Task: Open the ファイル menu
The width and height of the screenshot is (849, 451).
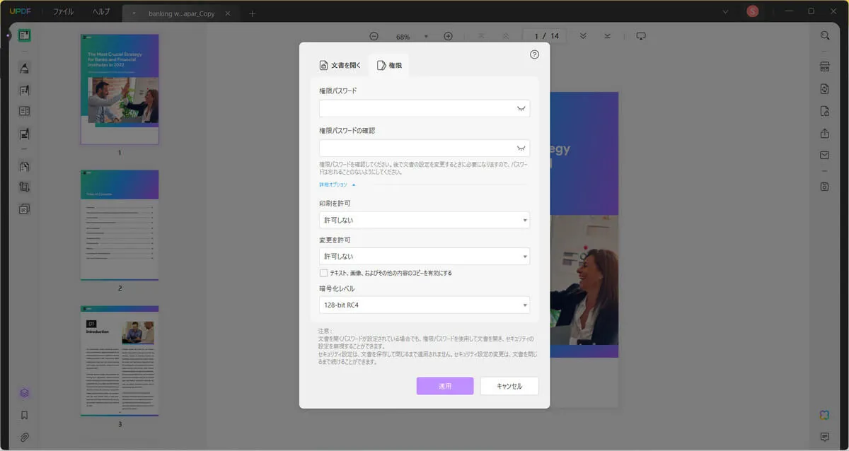Action: click(64, 11)
